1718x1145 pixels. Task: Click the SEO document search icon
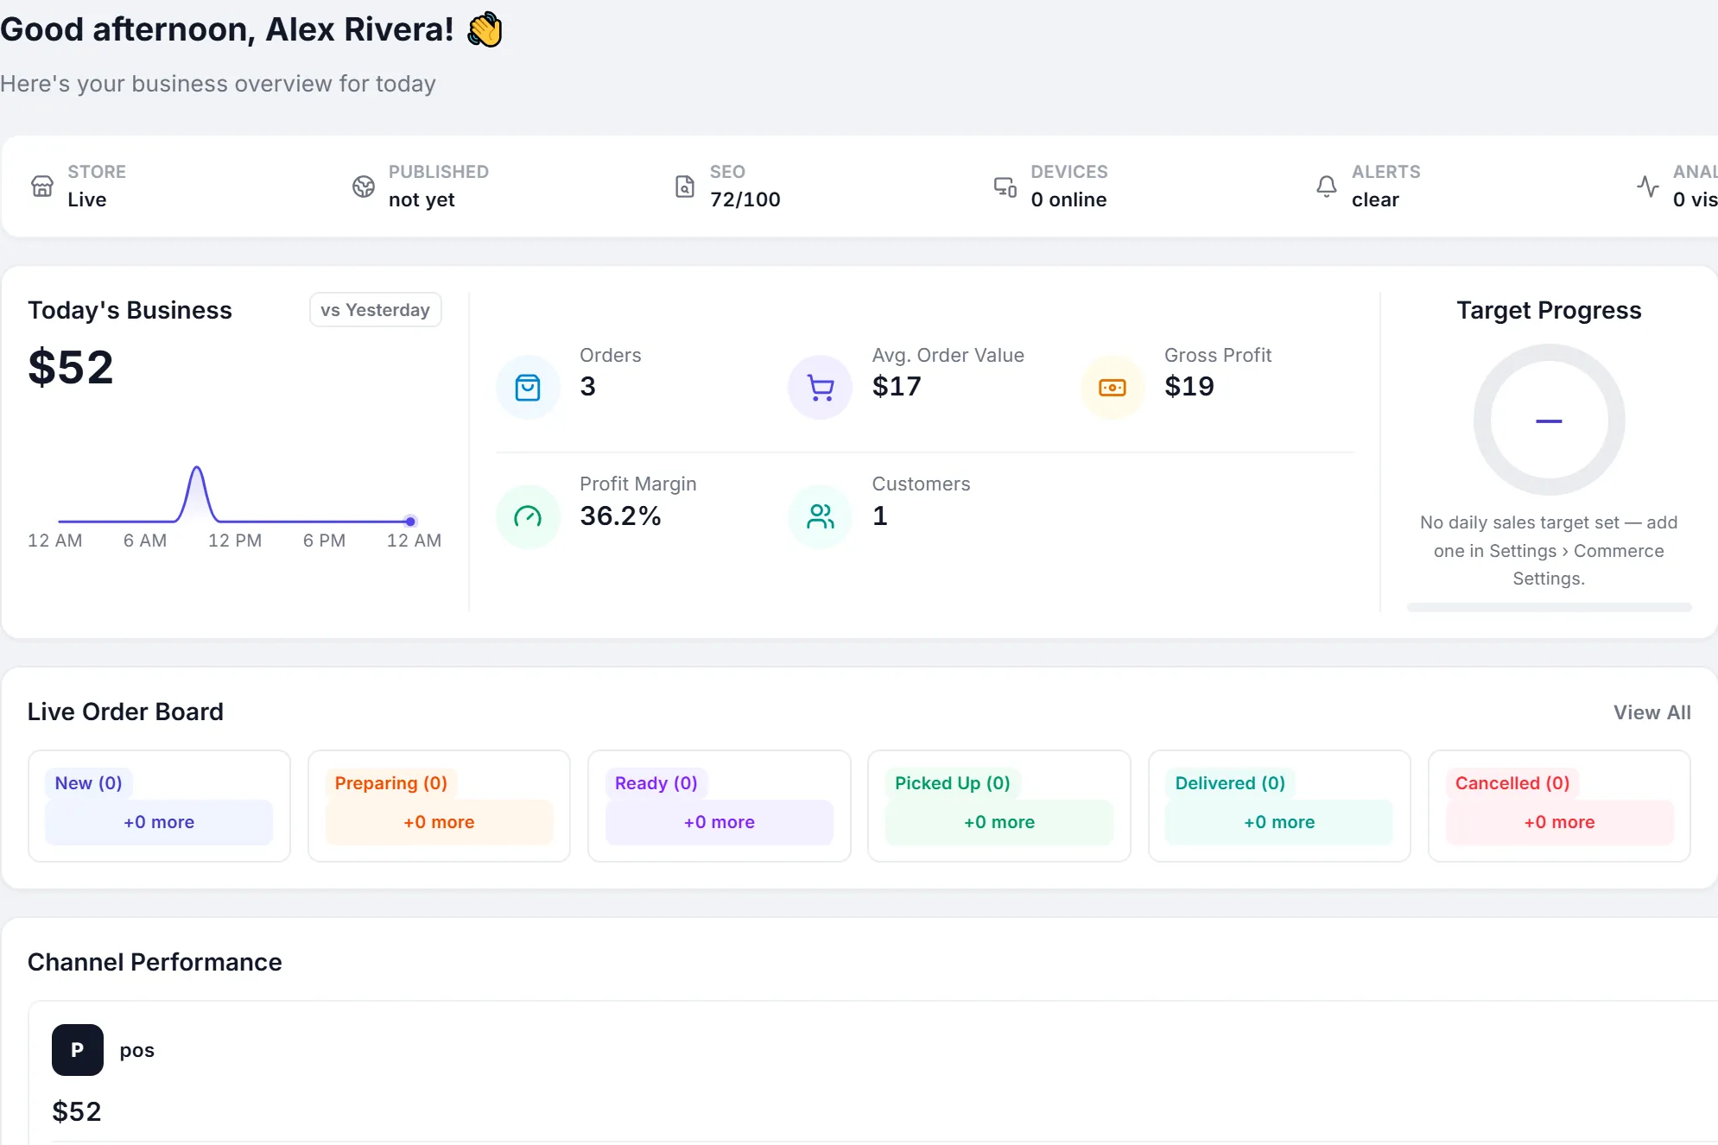pos(685,186)
